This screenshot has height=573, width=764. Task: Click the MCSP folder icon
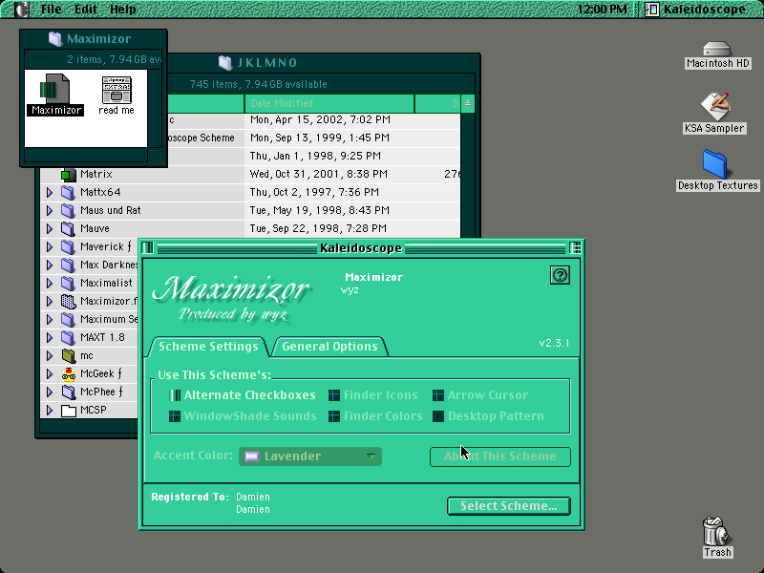(x=68, y=411)
